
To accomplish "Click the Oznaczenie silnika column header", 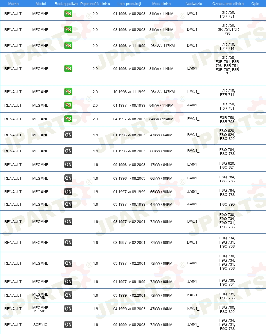I will click(x=228, y=4).
